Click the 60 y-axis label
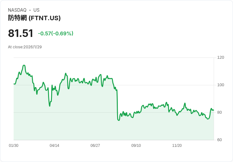Screen dimensions: 233x162 click(x=219, y=140)
